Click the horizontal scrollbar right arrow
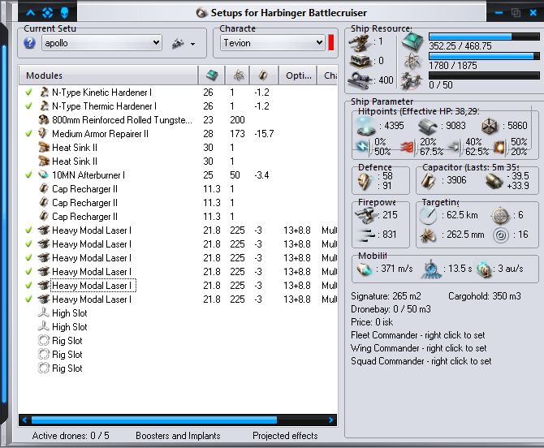This screenshot has height=448, width=544. pyautogui.click(x=331, y=420)
